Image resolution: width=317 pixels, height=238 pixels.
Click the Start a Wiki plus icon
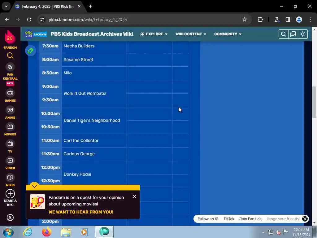(10, 194)
